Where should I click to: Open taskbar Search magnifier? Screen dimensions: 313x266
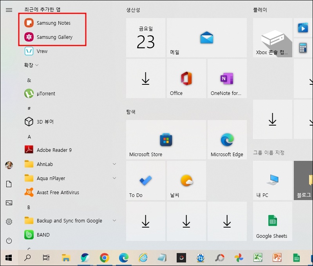click(x=27, y=258)
